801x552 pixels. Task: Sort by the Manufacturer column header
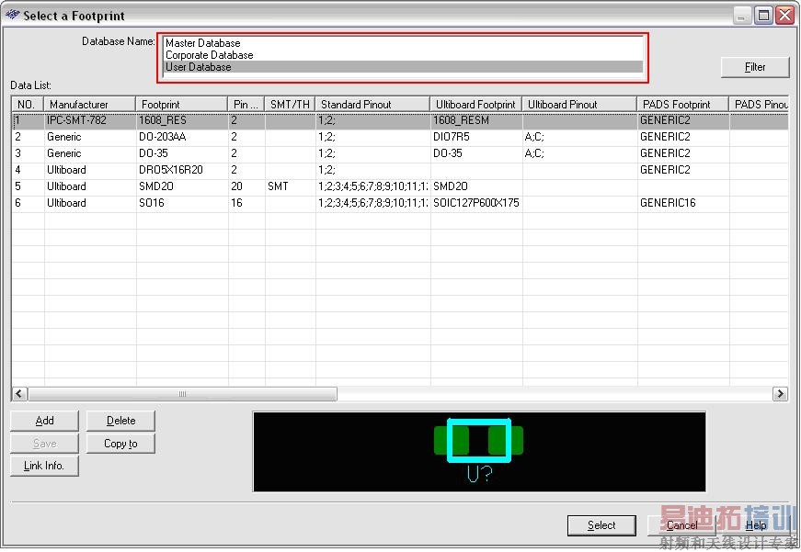pos(89,104)
